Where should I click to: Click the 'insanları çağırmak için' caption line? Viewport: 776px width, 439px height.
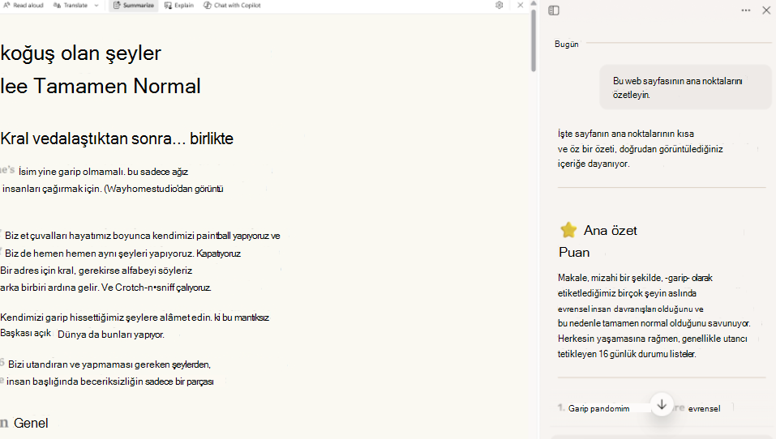coord(113,189)
